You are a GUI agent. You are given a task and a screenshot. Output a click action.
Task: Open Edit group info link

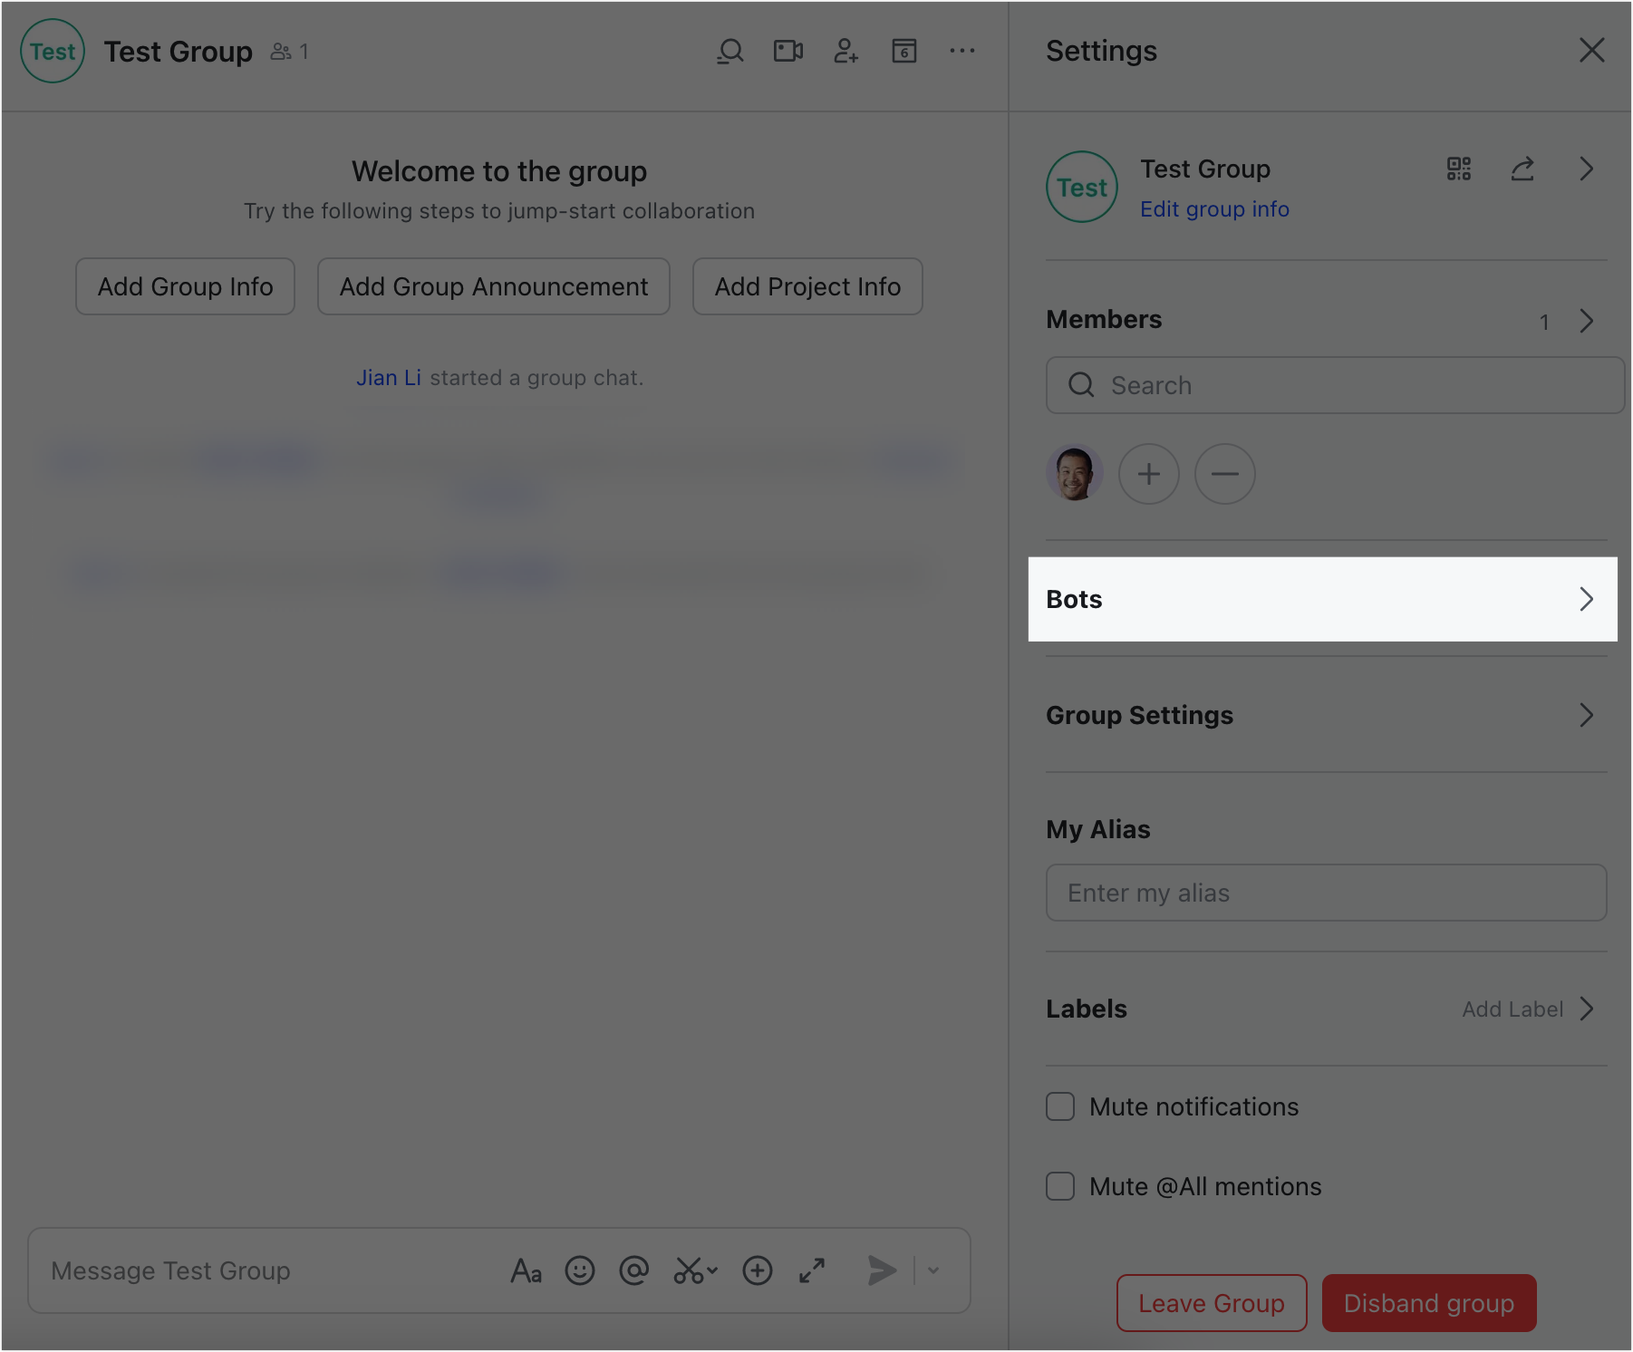pos(1214,208)
